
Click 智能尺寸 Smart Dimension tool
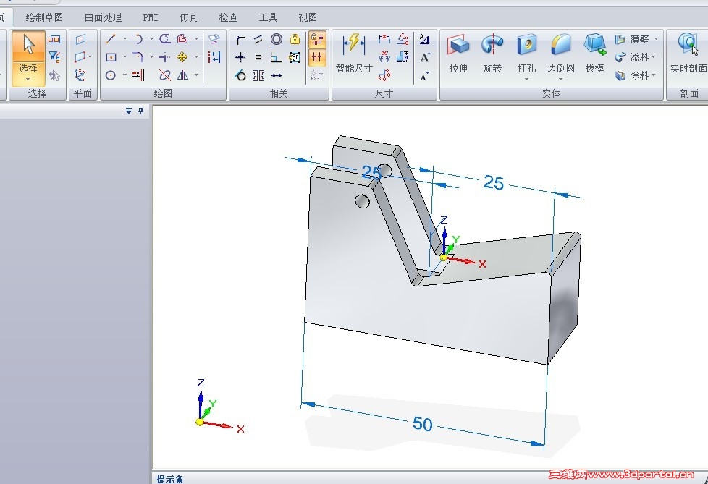coord(354,53)
